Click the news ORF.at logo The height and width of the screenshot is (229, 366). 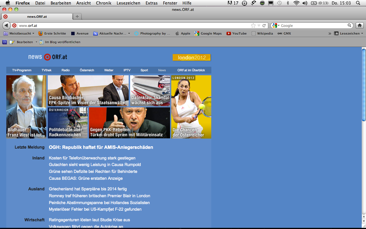[48, 57]
